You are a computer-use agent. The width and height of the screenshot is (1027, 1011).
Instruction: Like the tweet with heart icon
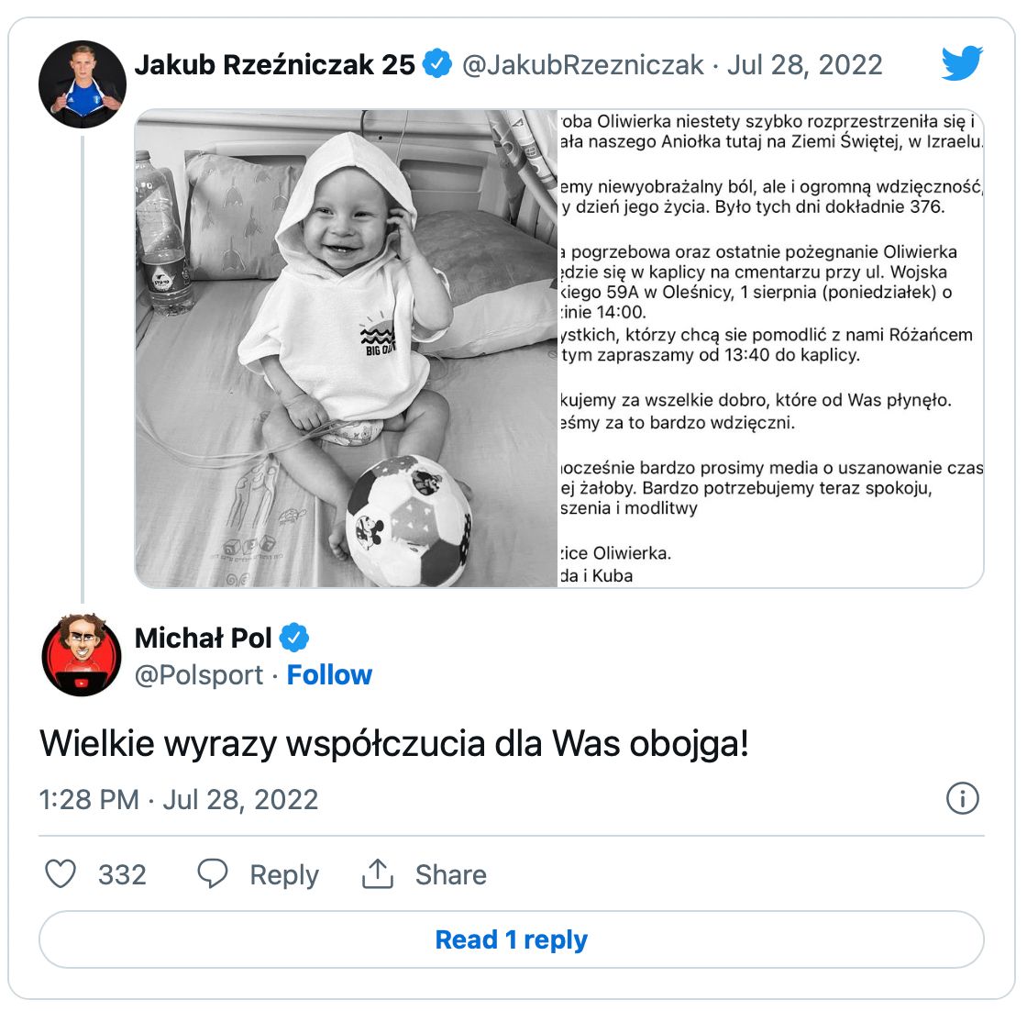pyautogui.click(x=61, y=873)
